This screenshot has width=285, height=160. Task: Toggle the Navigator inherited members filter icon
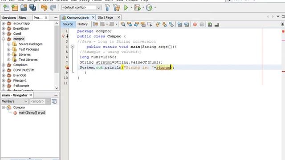(54, 101)
